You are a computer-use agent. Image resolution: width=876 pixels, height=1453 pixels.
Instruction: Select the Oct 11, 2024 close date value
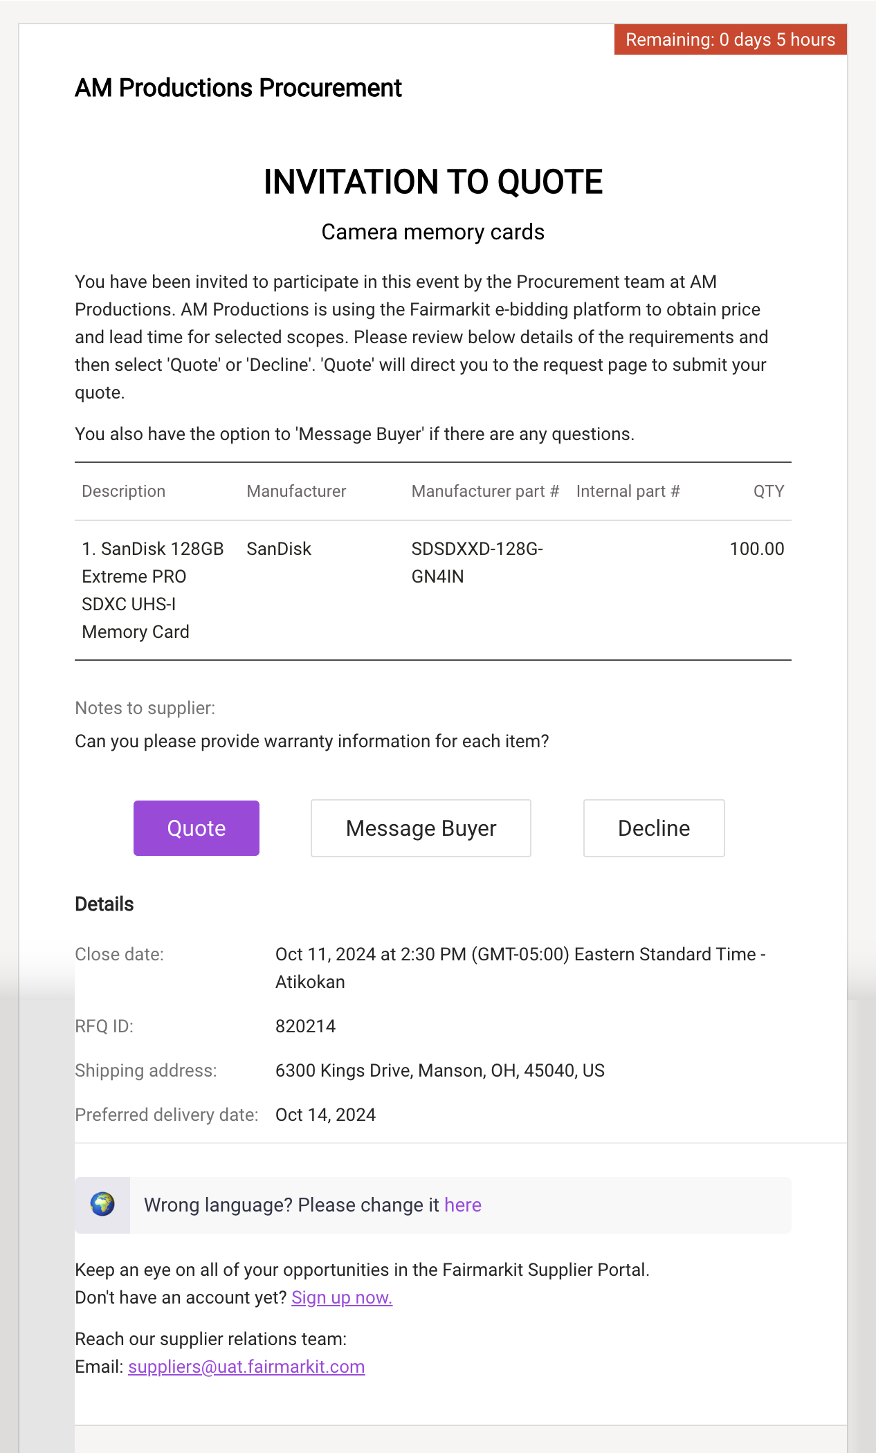coord(520,968)
